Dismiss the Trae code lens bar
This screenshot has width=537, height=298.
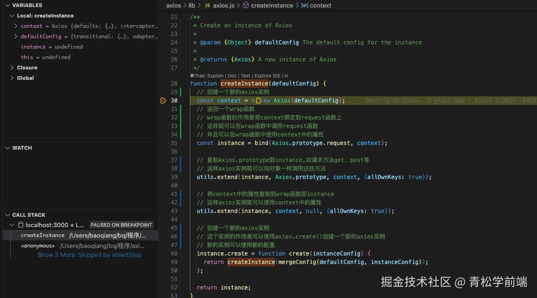point(286,76)
